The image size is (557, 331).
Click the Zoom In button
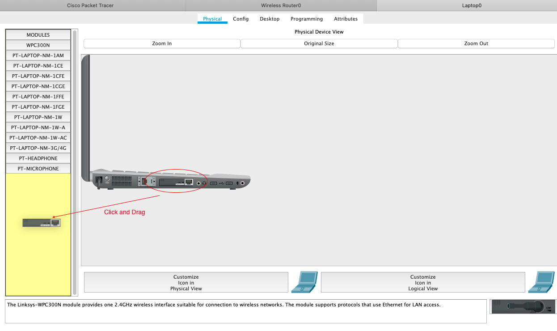coord(162,43)
